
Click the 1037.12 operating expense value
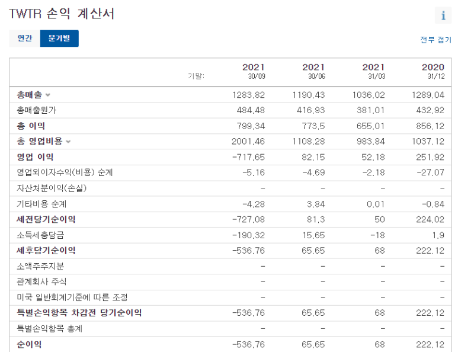point(428,142)
